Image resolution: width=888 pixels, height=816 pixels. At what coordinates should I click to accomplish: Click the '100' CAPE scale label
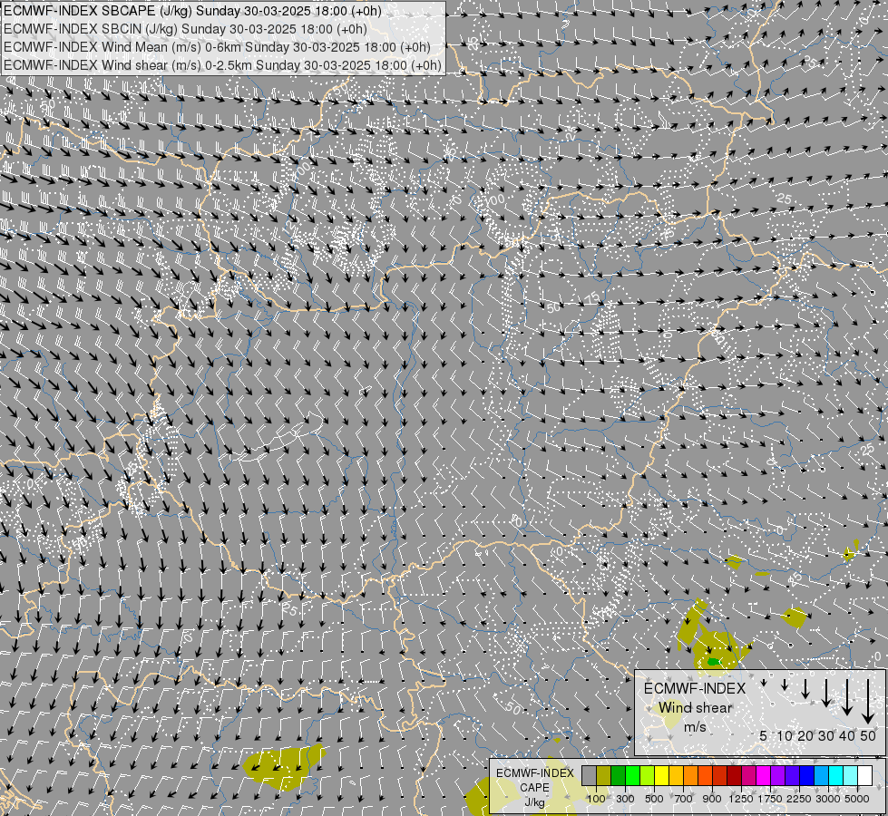[x=596, y=799]
